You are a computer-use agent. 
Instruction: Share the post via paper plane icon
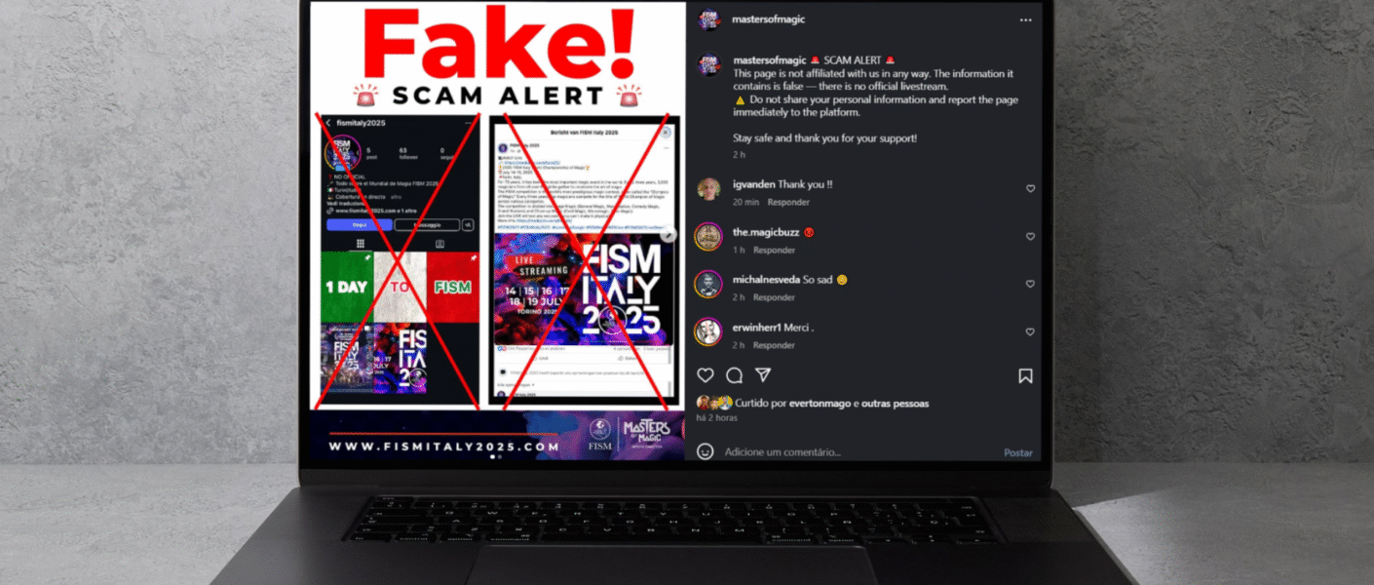click(763, 375)
